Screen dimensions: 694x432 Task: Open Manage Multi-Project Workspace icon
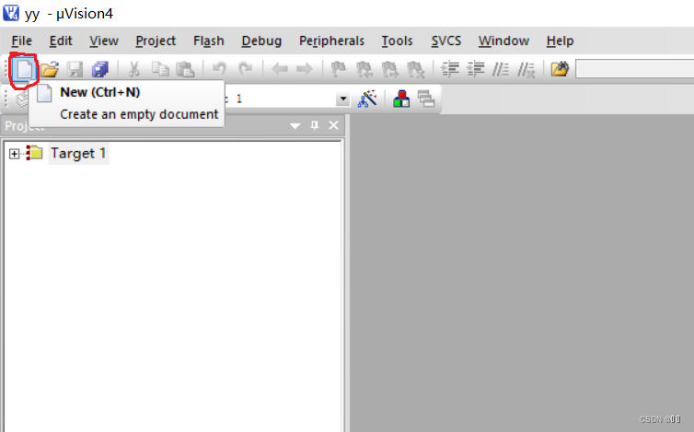point(426,99)
